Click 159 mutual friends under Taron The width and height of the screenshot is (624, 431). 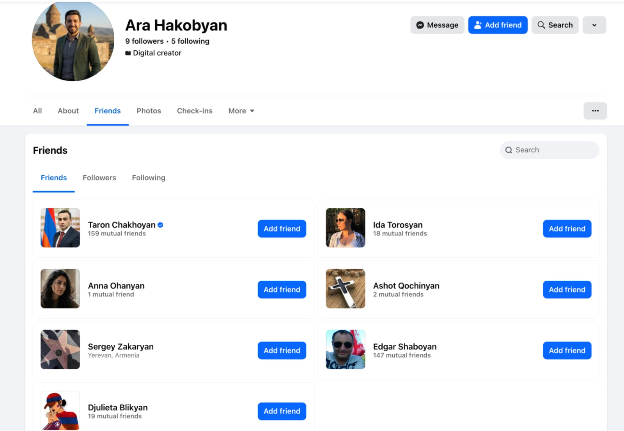point(117,233)
